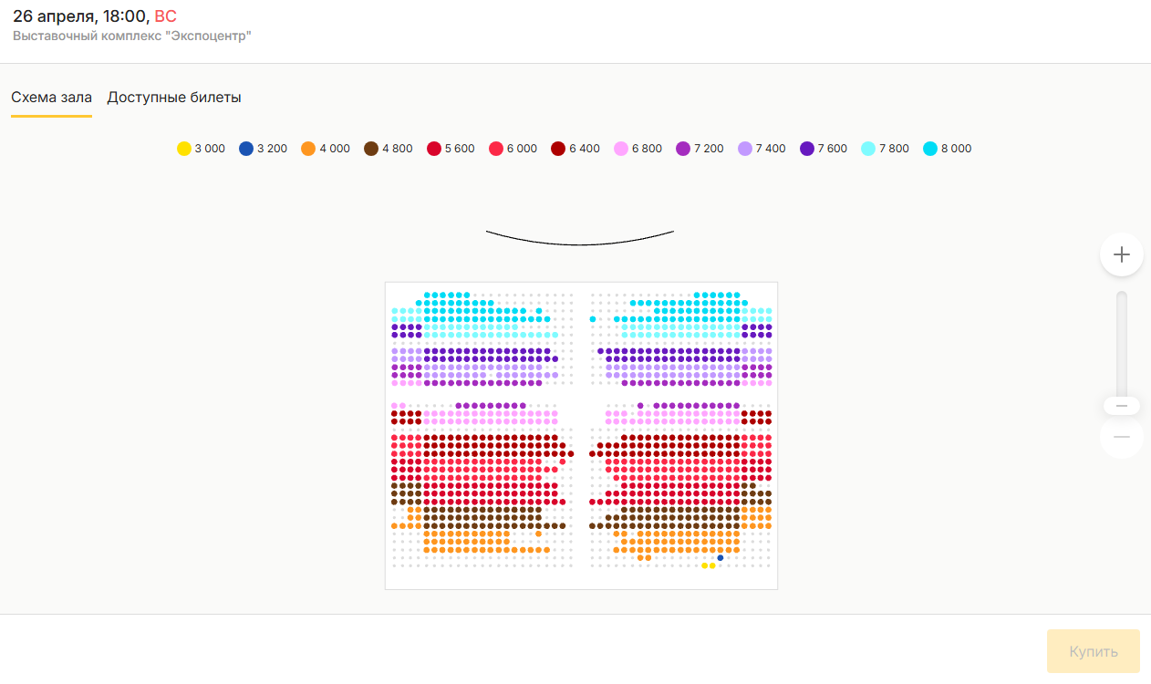This screenshot has width=1151, height=684.
Task: Select the single blue 3 200 seat
Action: [x=721, y=558]
